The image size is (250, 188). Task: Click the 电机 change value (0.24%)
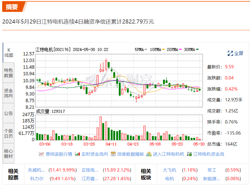coord(190,179)
